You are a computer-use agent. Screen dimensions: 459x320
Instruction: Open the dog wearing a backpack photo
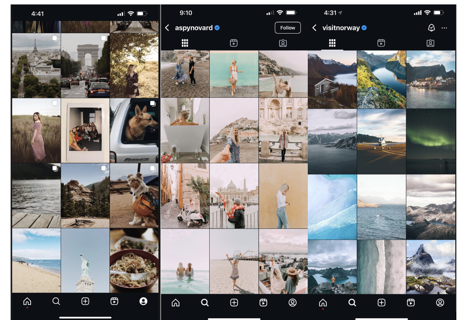coord(134,195)
